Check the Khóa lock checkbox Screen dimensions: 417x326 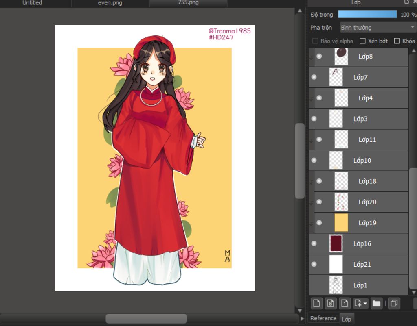coord(397,41)
